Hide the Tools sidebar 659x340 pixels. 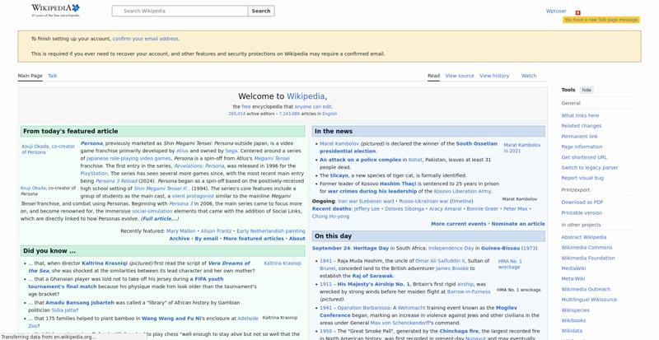(x=587, y=90)
